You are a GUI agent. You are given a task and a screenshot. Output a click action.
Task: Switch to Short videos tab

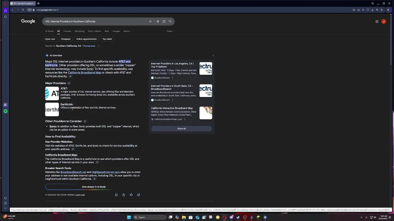[94, 31]
